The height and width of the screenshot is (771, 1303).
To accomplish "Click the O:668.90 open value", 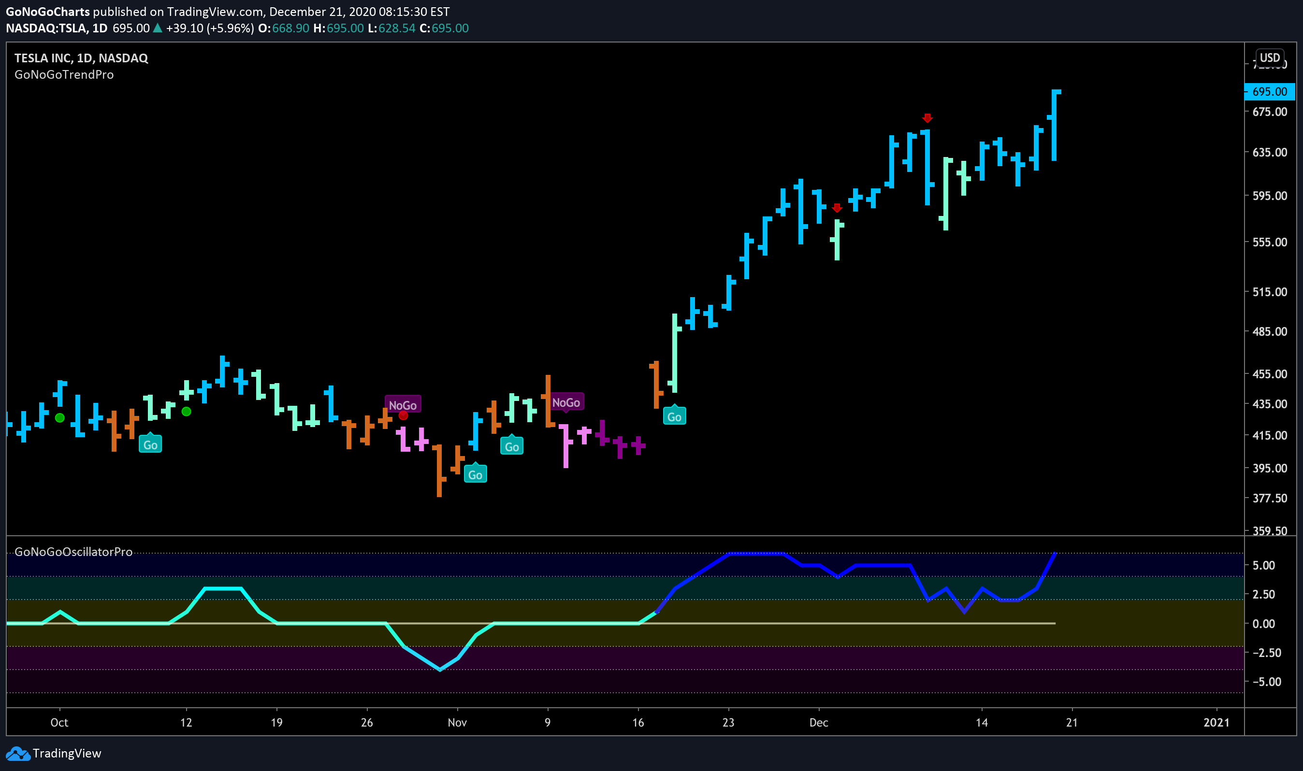I will click(x=283, y=28).
